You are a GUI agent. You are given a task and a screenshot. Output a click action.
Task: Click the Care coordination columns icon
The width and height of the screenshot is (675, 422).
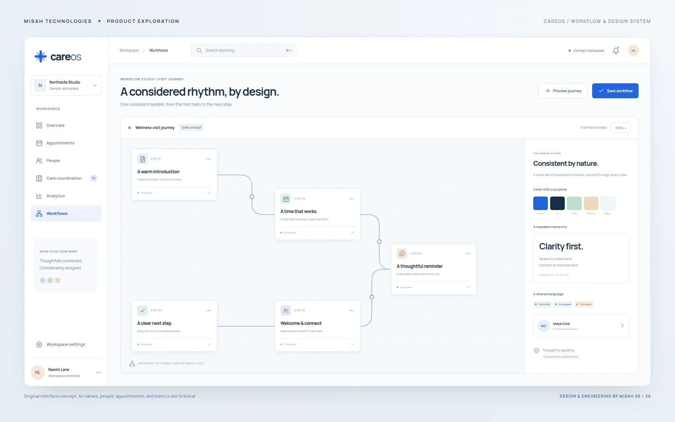pos(39,178)
